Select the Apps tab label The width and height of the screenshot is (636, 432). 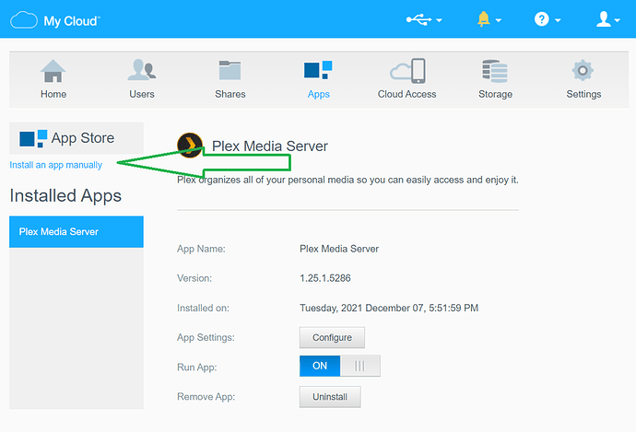tap(318, 95)
